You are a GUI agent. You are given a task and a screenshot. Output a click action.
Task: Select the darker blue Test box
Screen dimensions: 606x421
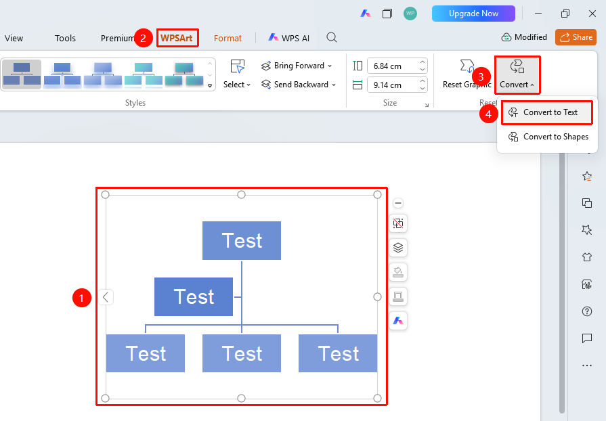pos(194,296)
